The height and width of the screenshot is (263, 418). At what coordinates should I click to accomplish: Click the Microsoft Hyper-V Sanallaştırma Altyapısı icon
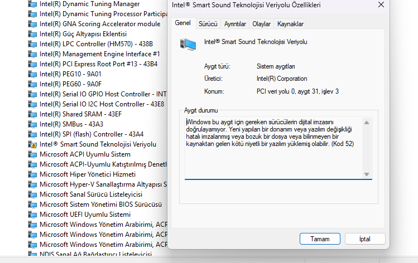32,184
